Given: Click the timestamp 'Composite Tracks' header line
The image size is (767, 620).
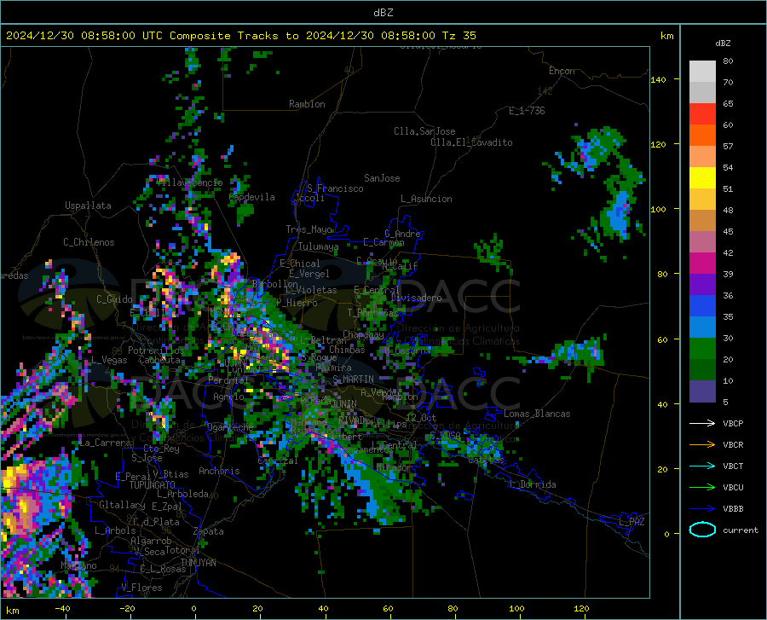Looking at the screenshot, I should tap(240, 36).
